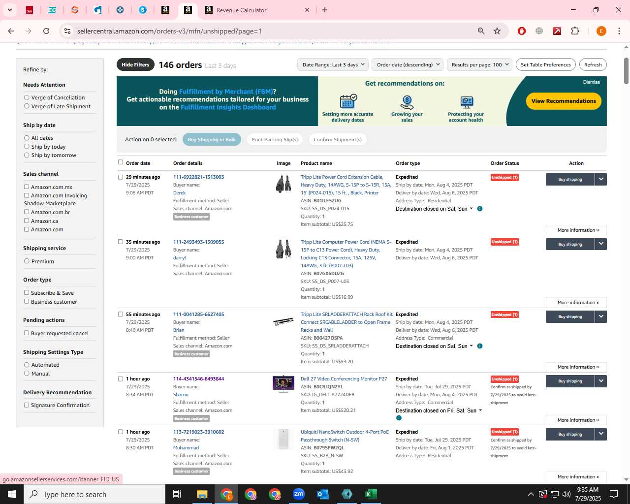Open the calendar delivery dates icon

[x=348, y=101]
